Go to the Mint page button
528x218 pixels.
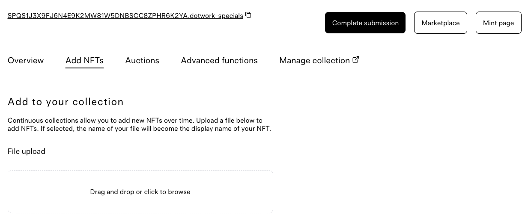point(498,23)
